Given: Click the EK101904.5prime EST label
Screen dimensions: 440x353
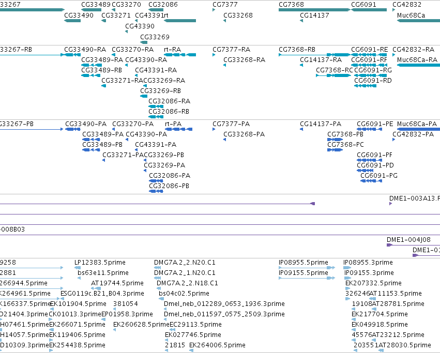Looking at the screenshot, I should (78, 304).
